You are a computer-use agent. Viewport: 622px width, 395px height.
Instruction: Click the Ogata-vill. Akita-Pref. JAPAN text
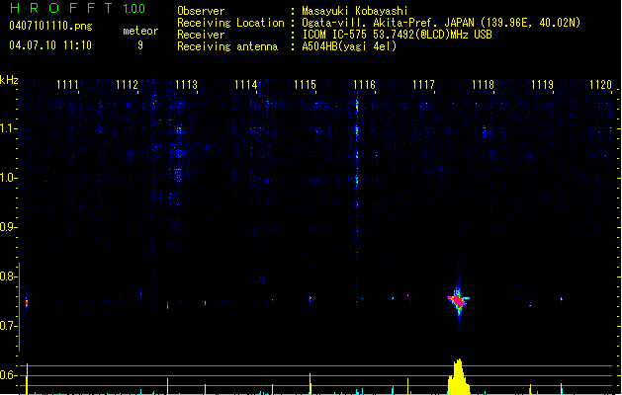388,23
